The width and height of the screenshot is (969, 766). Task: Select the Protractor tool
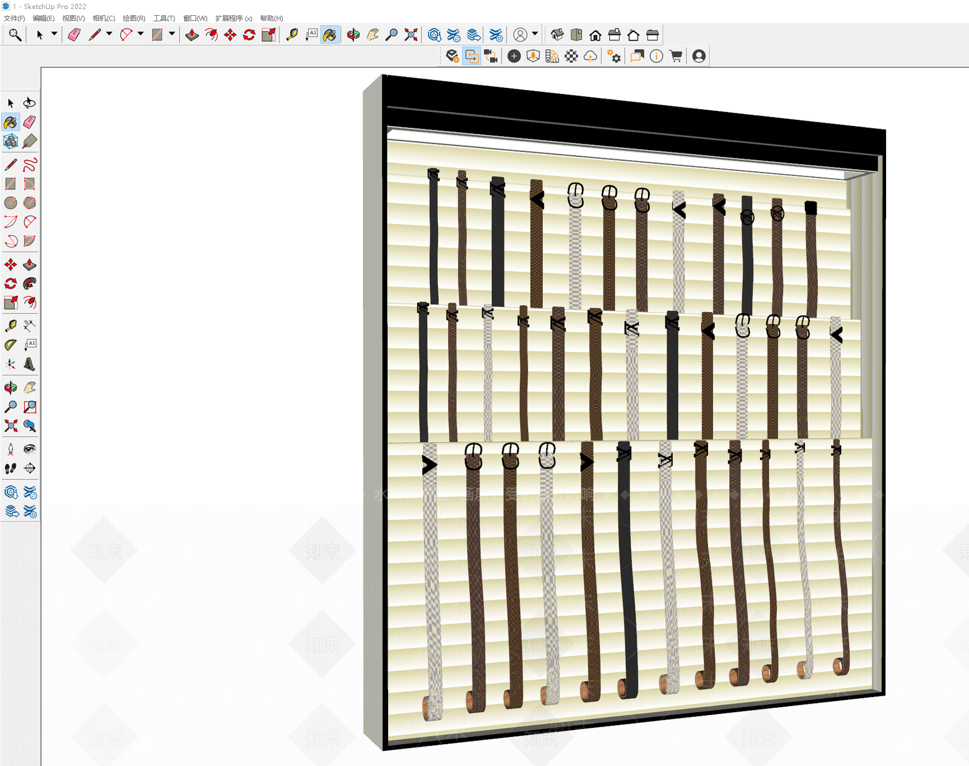pyautogui.click(x=10, y=345)
